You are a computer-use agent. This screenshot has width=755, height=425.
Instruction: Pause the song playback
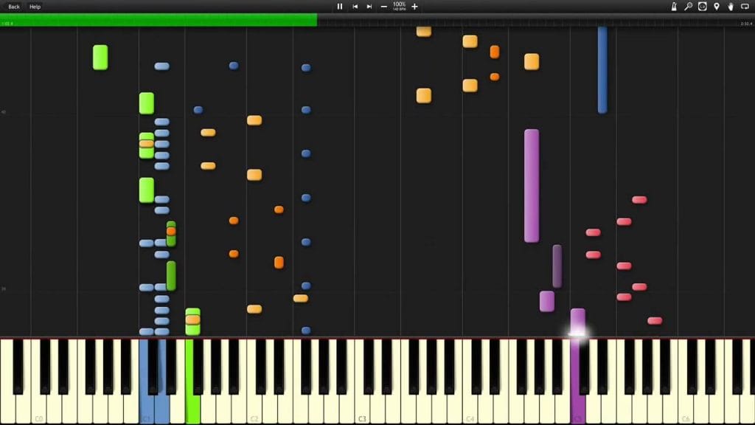(x=339, y=7)
